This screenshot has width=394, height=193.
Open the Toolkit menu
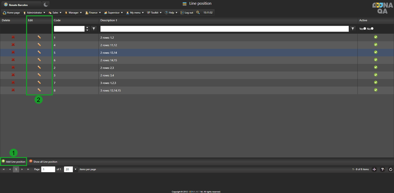[x=154, y=13]
